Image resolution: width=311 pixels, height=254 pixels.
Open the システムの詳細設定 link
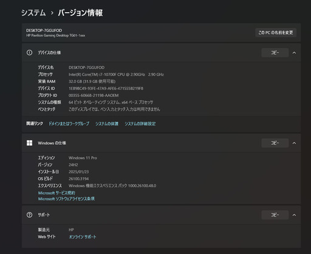coord(140,124)
